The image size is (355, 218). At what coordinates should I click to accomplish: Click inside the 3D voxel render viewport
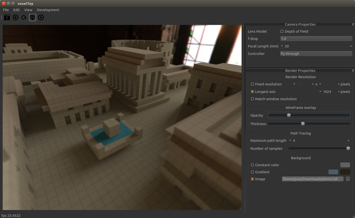point(122,117)
